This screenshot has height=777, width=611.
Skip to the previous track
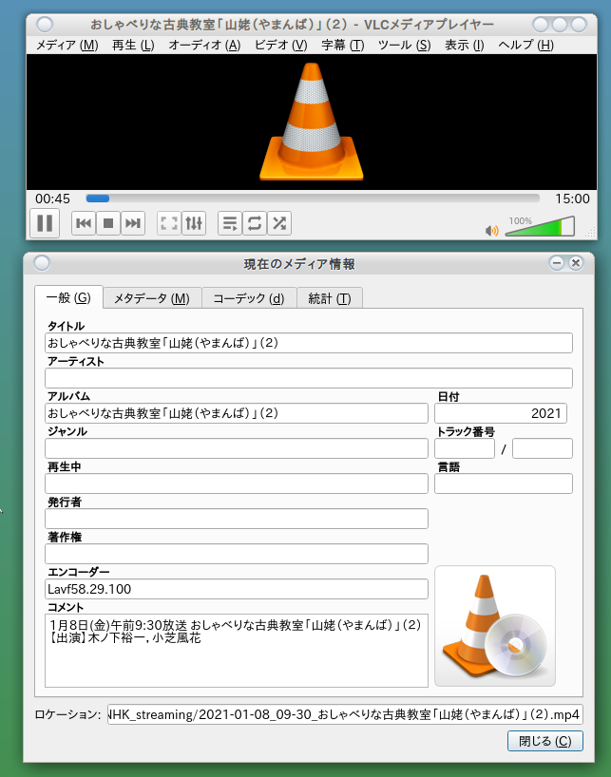(x=84, y=223)
